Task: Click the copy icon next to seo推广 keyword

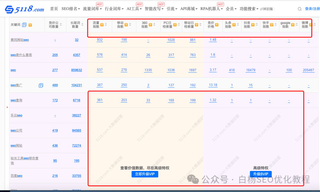Action: [x=41, y=85]
